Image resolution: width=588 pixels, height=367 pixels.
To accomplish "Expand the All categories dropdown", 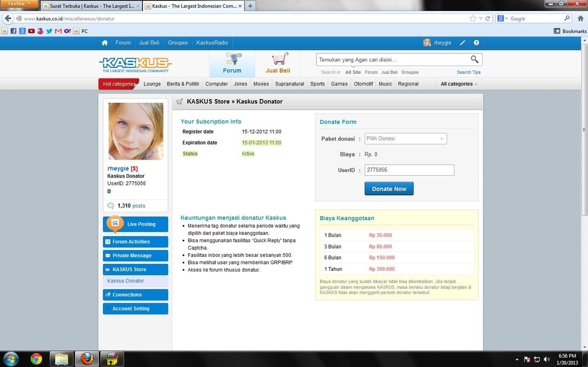I will pos(459,84).
